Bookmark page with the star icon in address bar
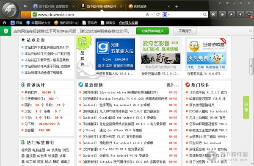The height and width of the screenshot is (166, 254). pyautogui.click(x=147, y=14)
